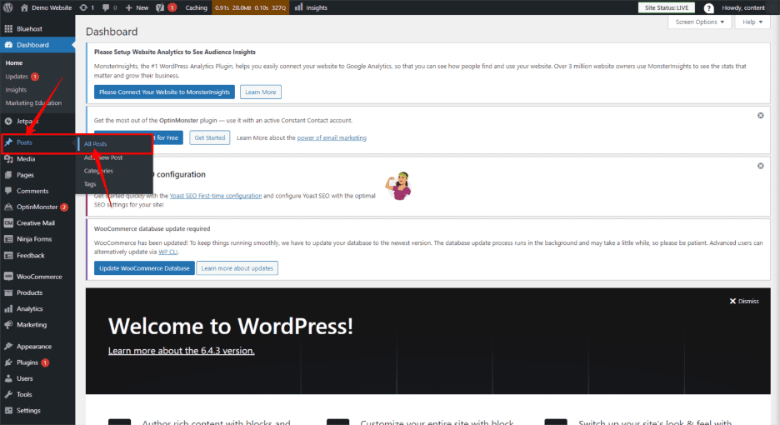Click the Insights bar chart icon in admin bar
The height and width of the screenshot is (425, 780).
pos(298,7)
